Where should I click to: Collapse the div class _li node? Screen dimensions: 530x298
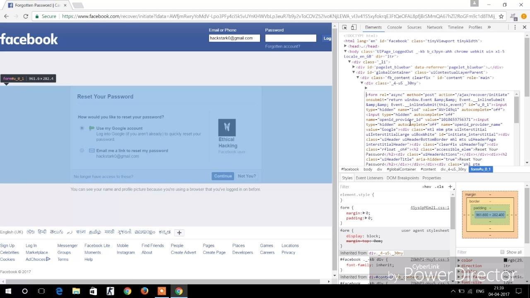(349, 62)
